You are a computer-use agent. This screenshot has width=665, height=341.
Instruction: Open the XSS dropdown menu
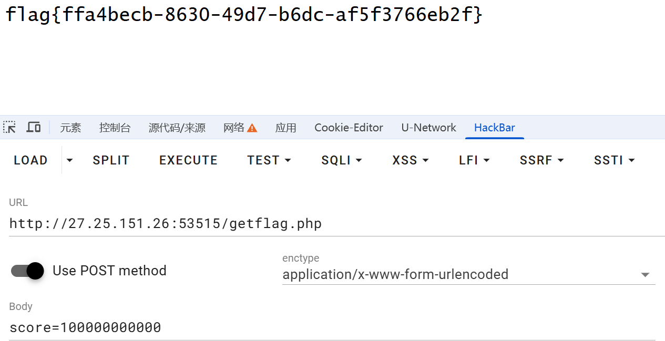[411, 160]
